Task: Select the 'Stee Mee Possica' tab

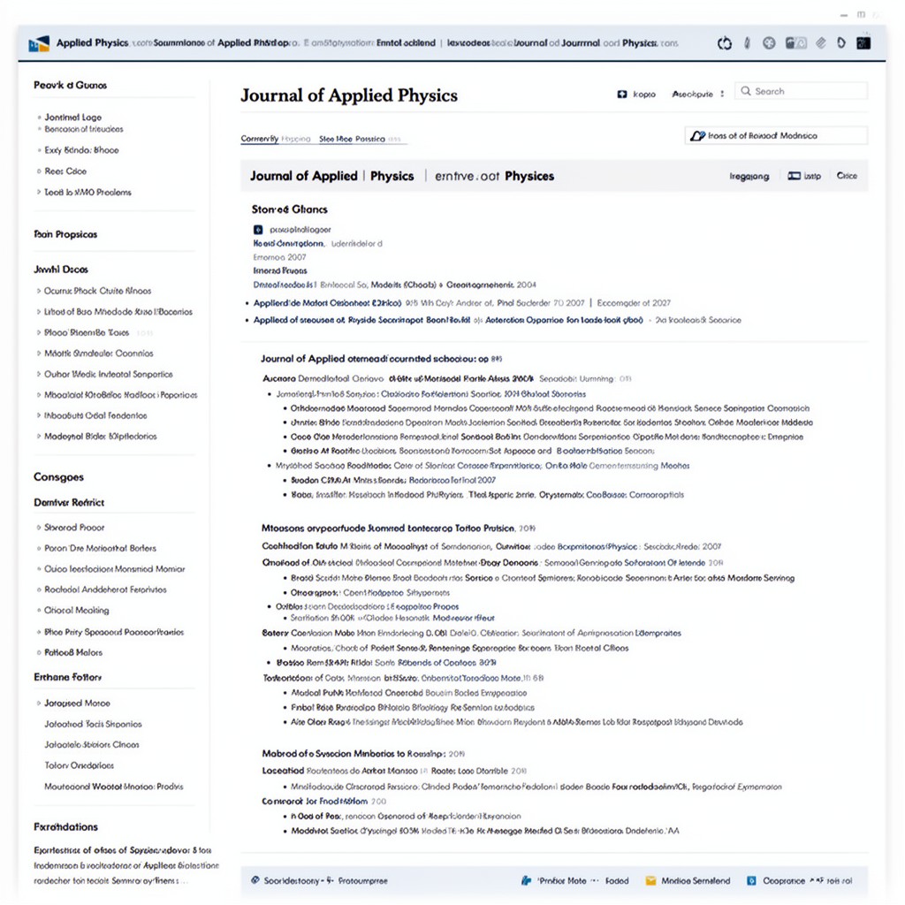Action: click(352, 139)
